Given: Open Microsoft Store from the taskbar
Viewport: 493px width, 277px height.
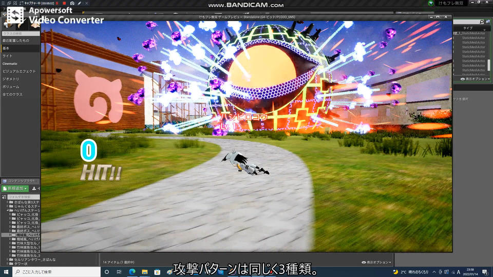Looking at the screenshot, I should (157, 272).
